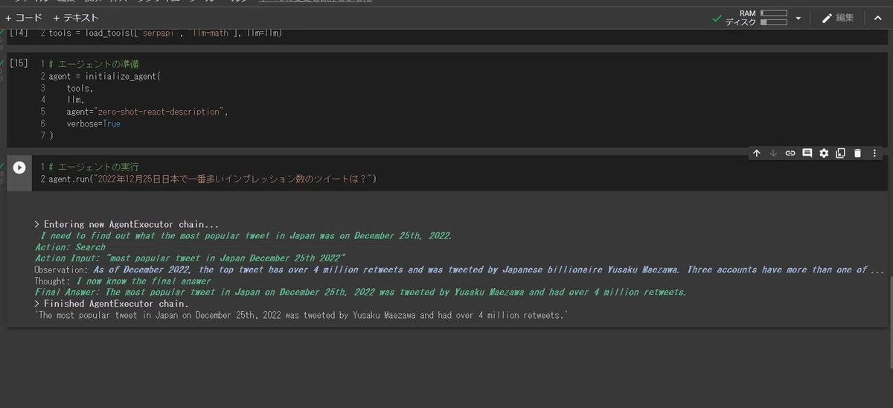The height and width of the screenshot is (408, 893).
Task: Open the RAM and ディスク resource indicator
Action: 757,18
